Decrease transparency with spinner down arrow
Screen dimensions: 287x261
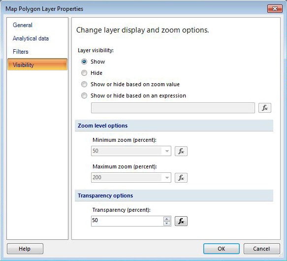click(x=167, y=223)
